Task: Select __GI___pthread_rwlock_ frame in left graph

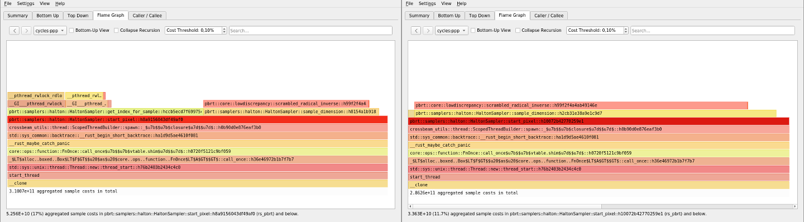Action: pyautogui.click(x=36, y=104)
